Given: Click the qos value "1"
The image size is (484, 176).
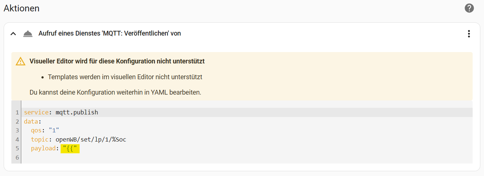Looking at the screenshot, I should pos(54,131).
